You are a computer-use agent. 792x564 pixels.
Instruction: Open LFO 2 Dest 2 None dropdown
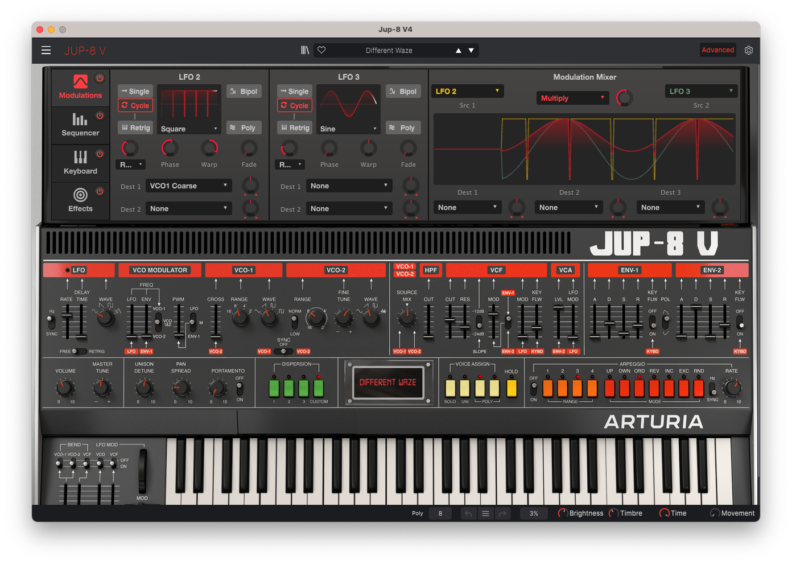[x=188, y=208]
